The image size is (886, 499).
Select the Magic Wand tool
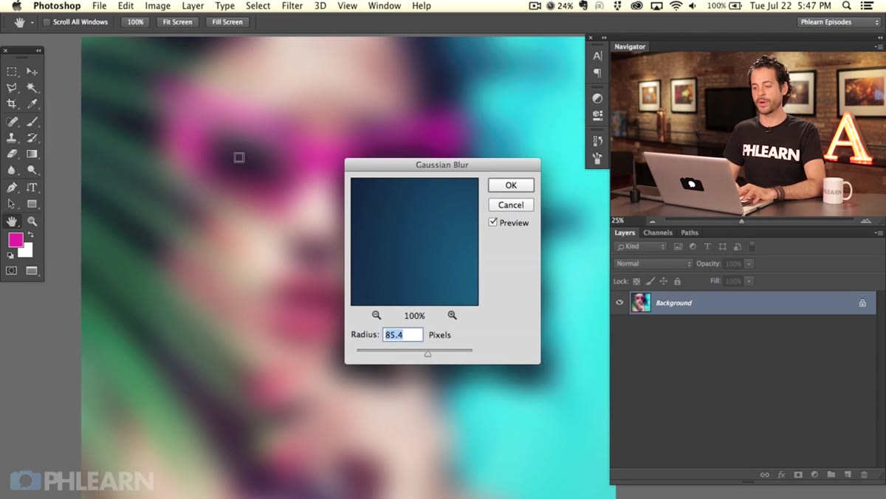coord(32,88)
